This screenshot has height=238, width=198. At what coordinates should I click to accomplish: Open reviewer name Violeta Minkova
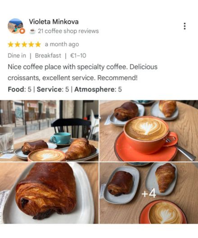point(54,22)
